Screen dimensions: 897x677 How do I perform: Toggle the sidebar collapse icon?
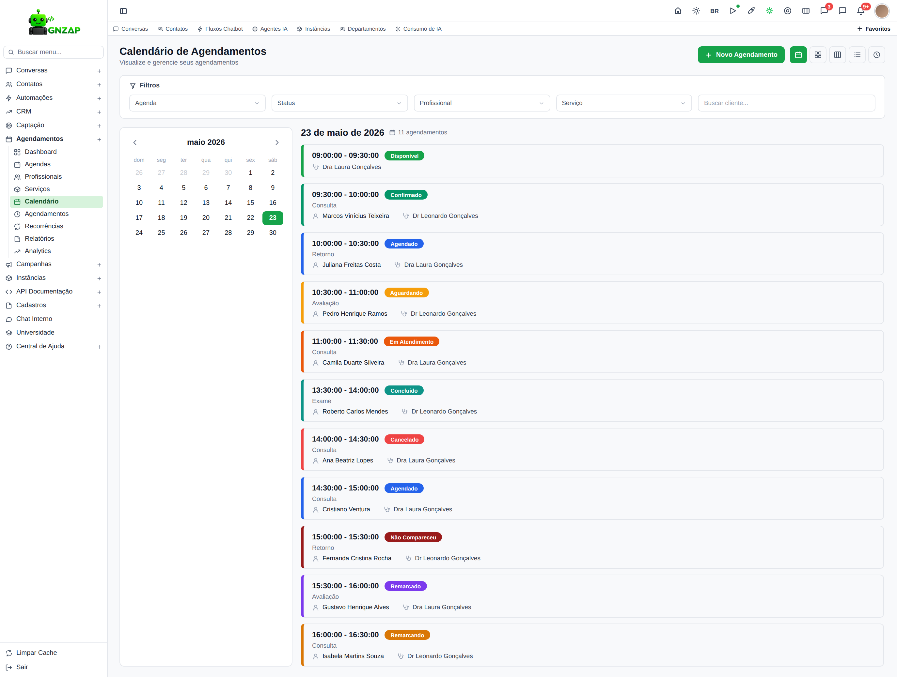click(x=123, y=11)
